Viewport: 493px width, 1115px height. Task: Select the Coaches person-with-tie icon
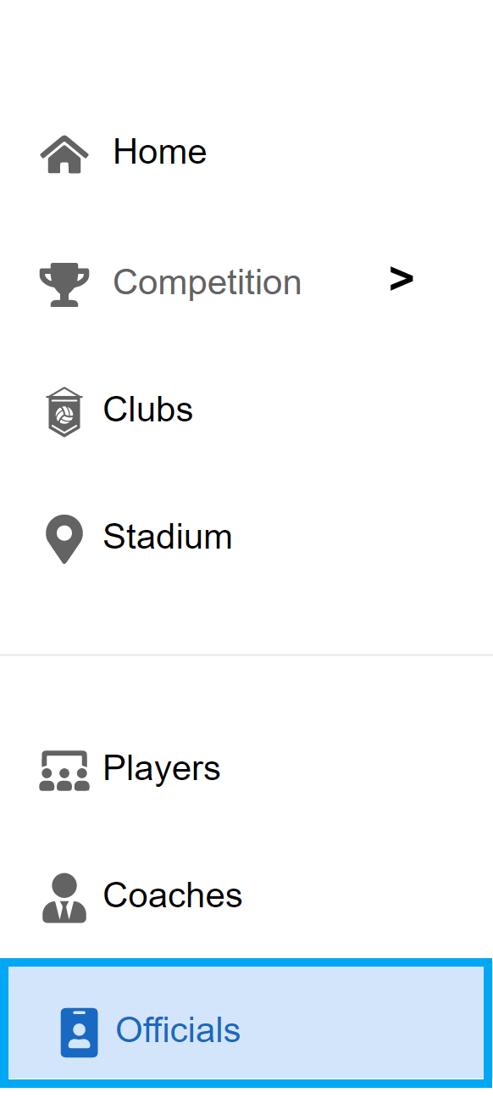point(64,898)
